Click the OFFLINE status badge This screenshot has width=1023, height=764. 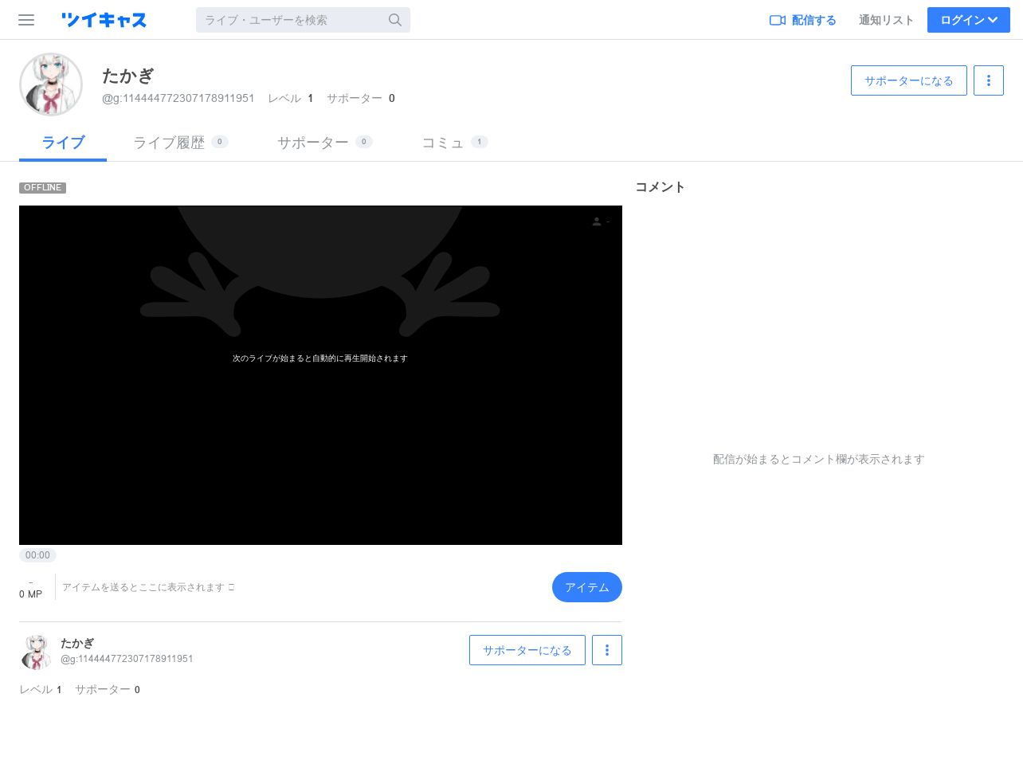pyautogui.click(x=42, y=188)
